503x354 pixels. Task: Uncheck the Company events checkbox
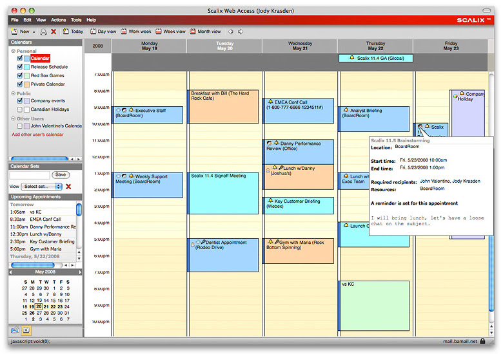[19, 101]
